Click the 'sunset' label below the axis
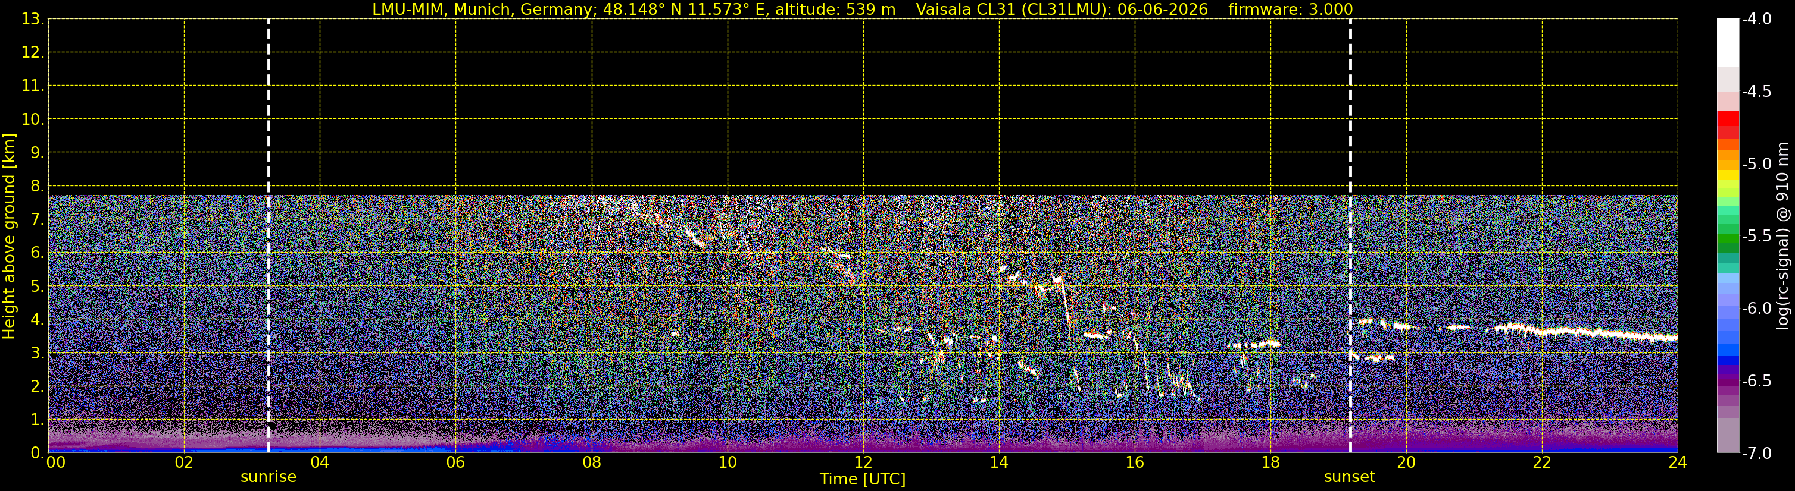 click(x=1350, y=477)
